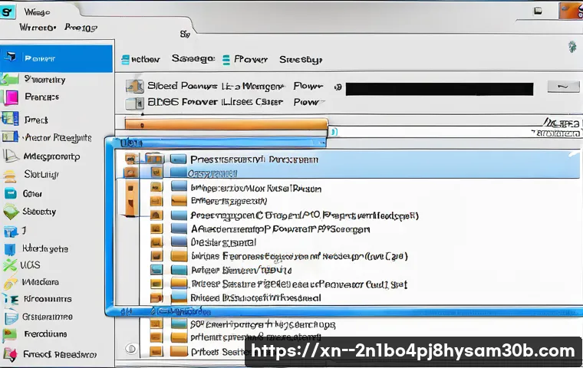
Task: Click the black redacted field in the header
Action: (440, 89)
